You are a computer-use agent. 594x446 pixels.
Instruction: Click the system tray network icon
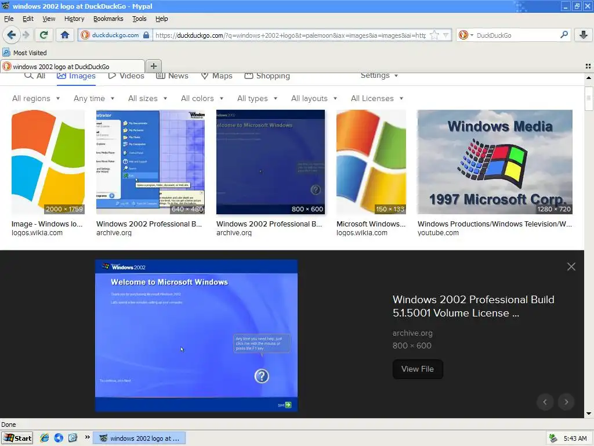coord(553,438)
